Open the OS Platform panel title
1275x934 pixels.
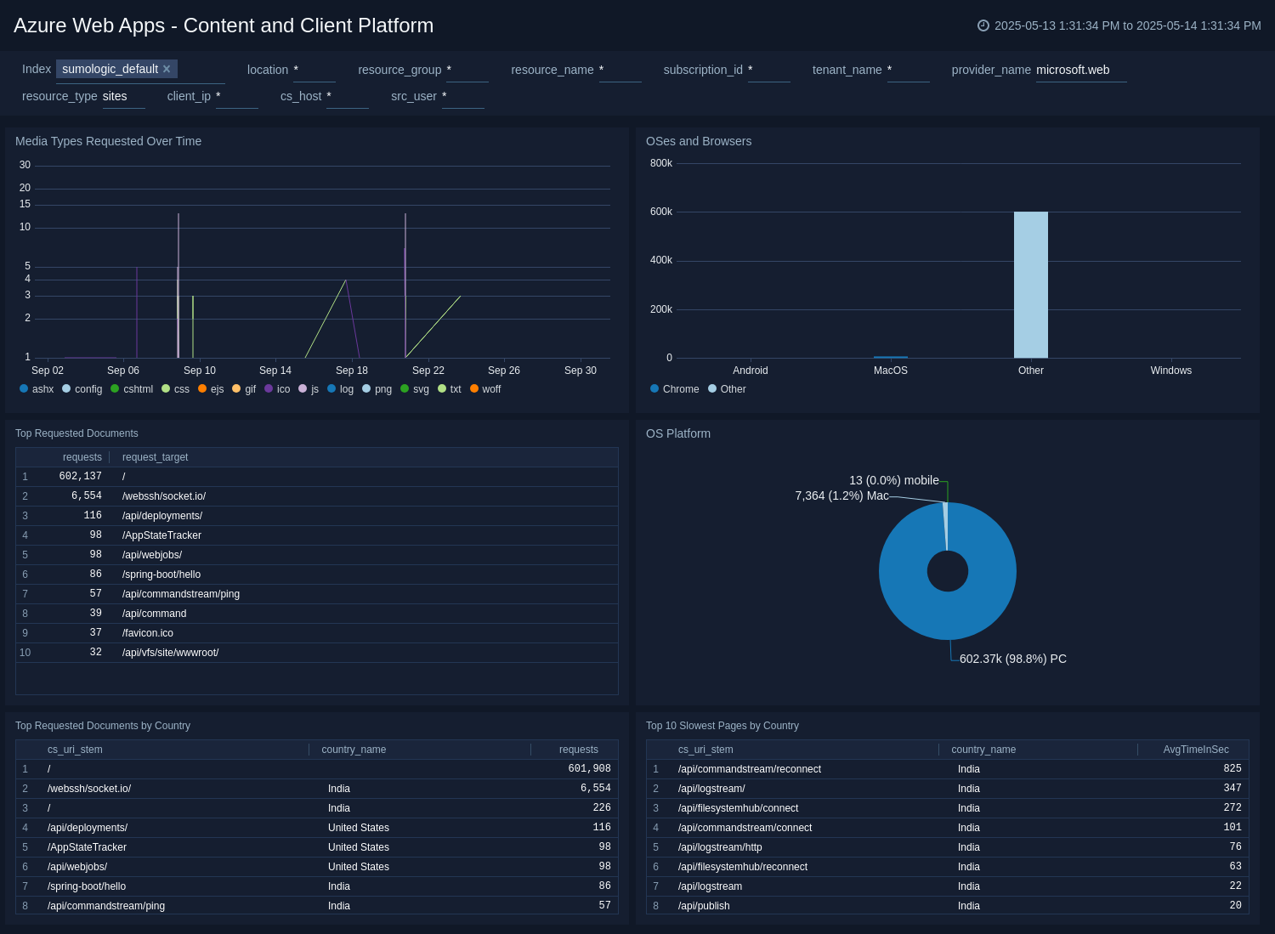pyautogui.click(x=678, y=433)
